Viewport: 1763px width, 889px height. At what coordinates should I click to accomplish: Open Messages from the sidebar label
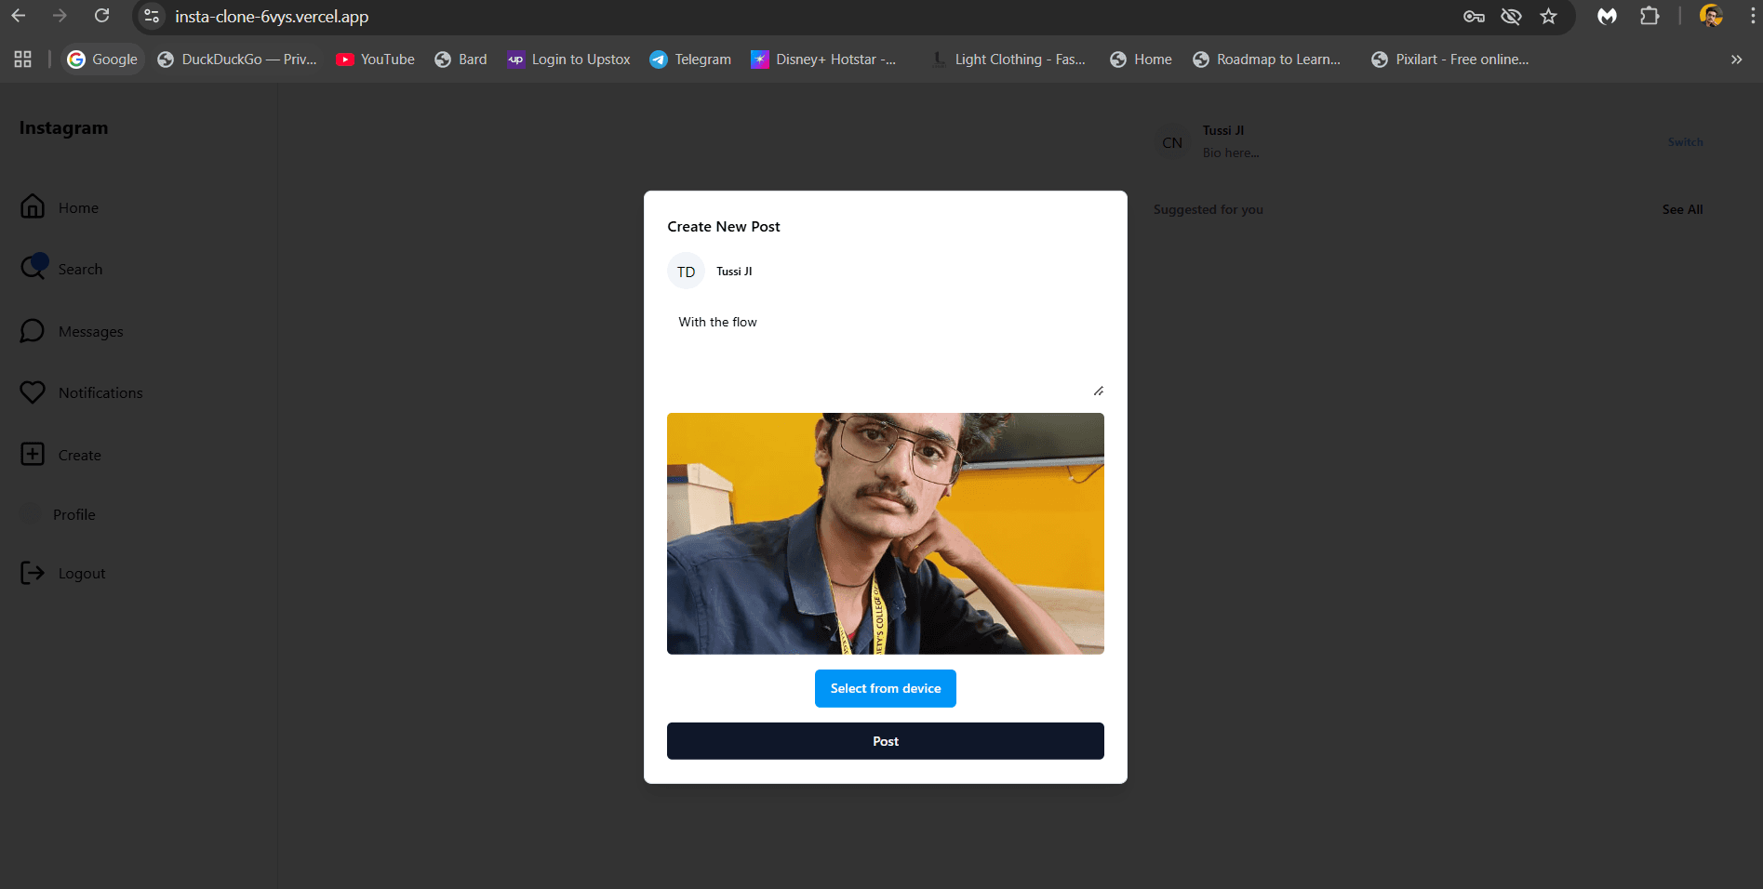point(90,332)
